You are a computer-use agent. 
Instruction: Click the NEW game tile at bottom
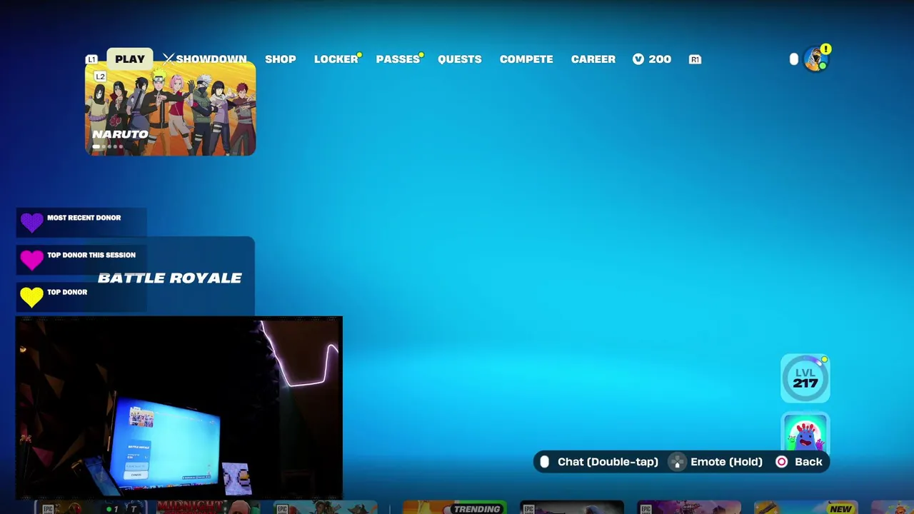[x=806, y=508]
